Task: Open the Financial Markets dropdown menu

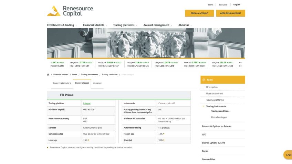Action: (x=95, y=25)
